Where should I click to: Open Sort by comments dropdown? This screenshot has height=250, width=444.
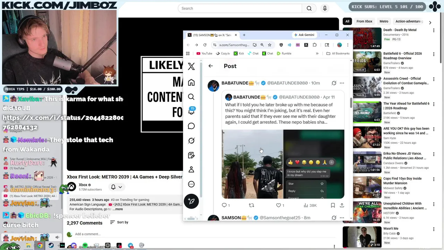pos(119,222)
